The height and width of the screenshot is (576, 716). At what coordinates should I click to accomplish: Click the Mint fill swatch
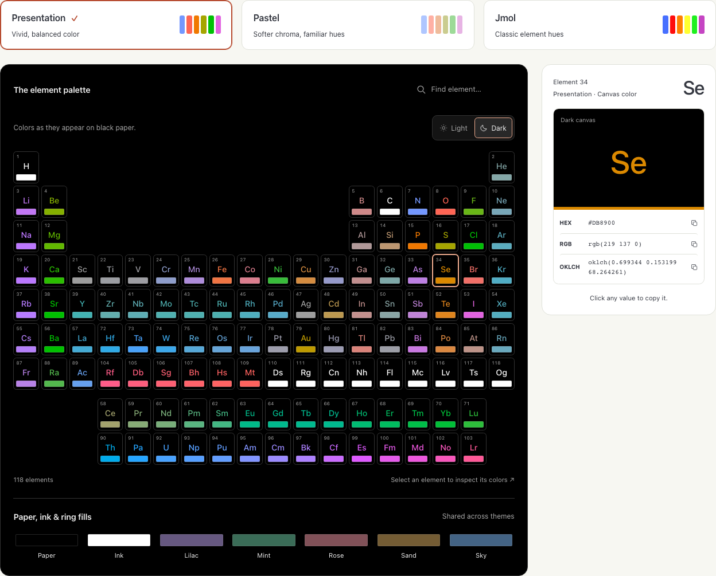pos(264,540)
